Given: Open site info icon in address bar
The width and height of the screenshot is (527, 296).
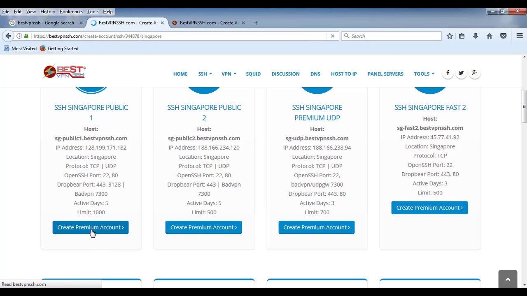Looking at the screenshot, I should click(x=19, y=36).
